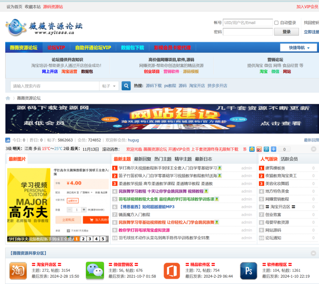Open the 源码下载 hot search link
Screen dimensions: 319x284
154,86
